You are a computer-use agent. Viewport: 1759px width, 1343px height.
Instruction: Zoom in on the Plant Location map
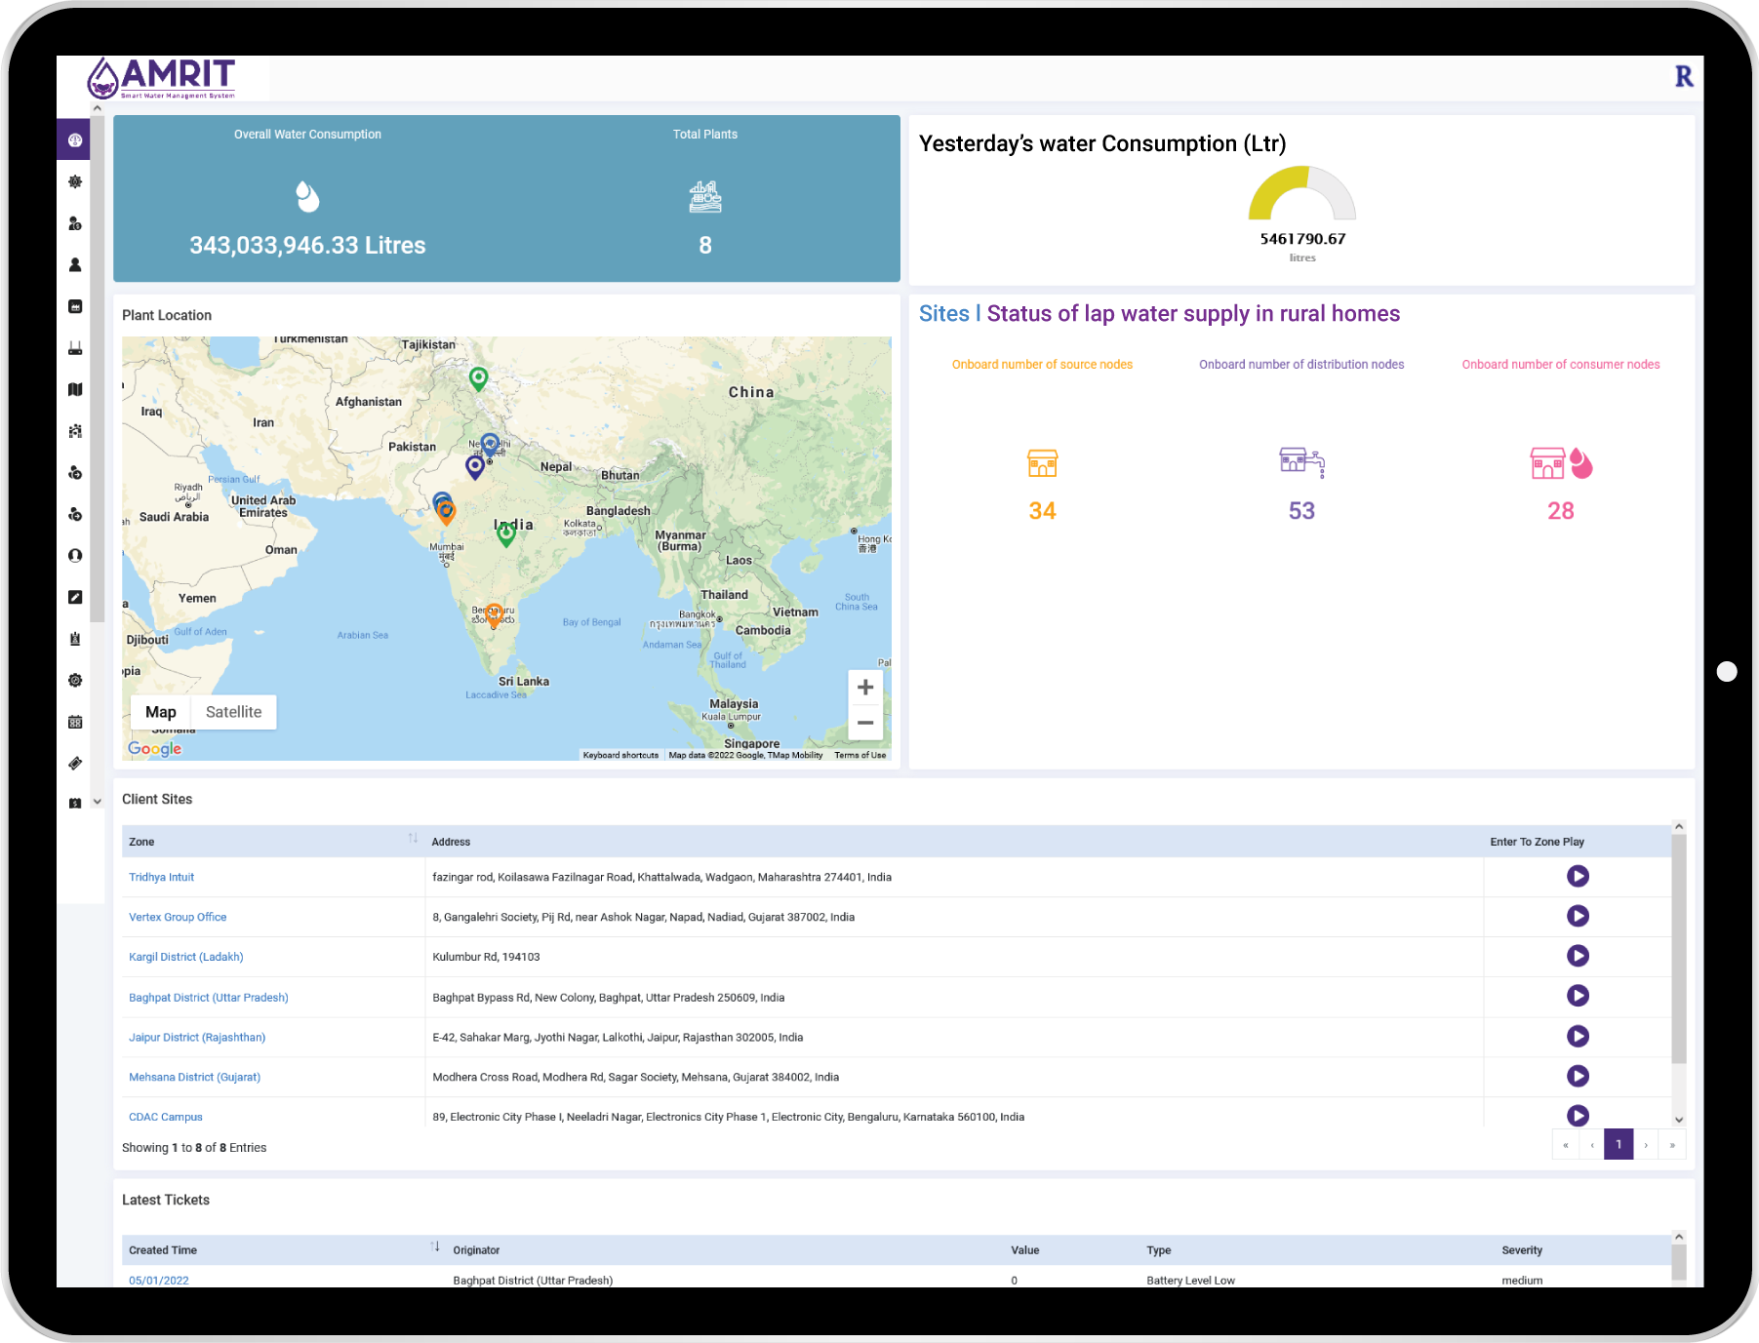864,686
